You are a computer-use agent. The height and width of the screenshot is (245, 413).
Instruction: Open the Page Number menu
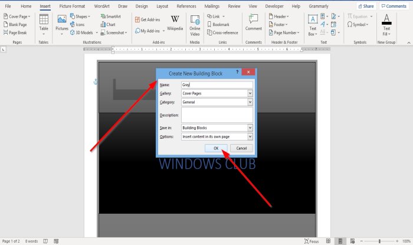pyautogui.click(x=284, y=32)
